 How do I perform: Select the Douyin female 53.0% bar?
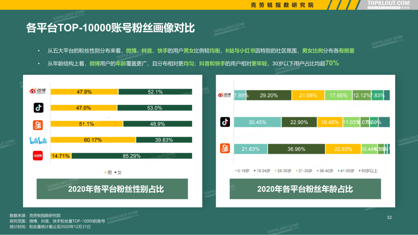(x=154, y=108)
